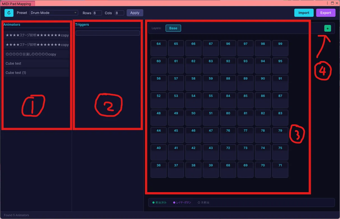Click the Cols number field
Screen dimensions: 340x219
(119, 13)
